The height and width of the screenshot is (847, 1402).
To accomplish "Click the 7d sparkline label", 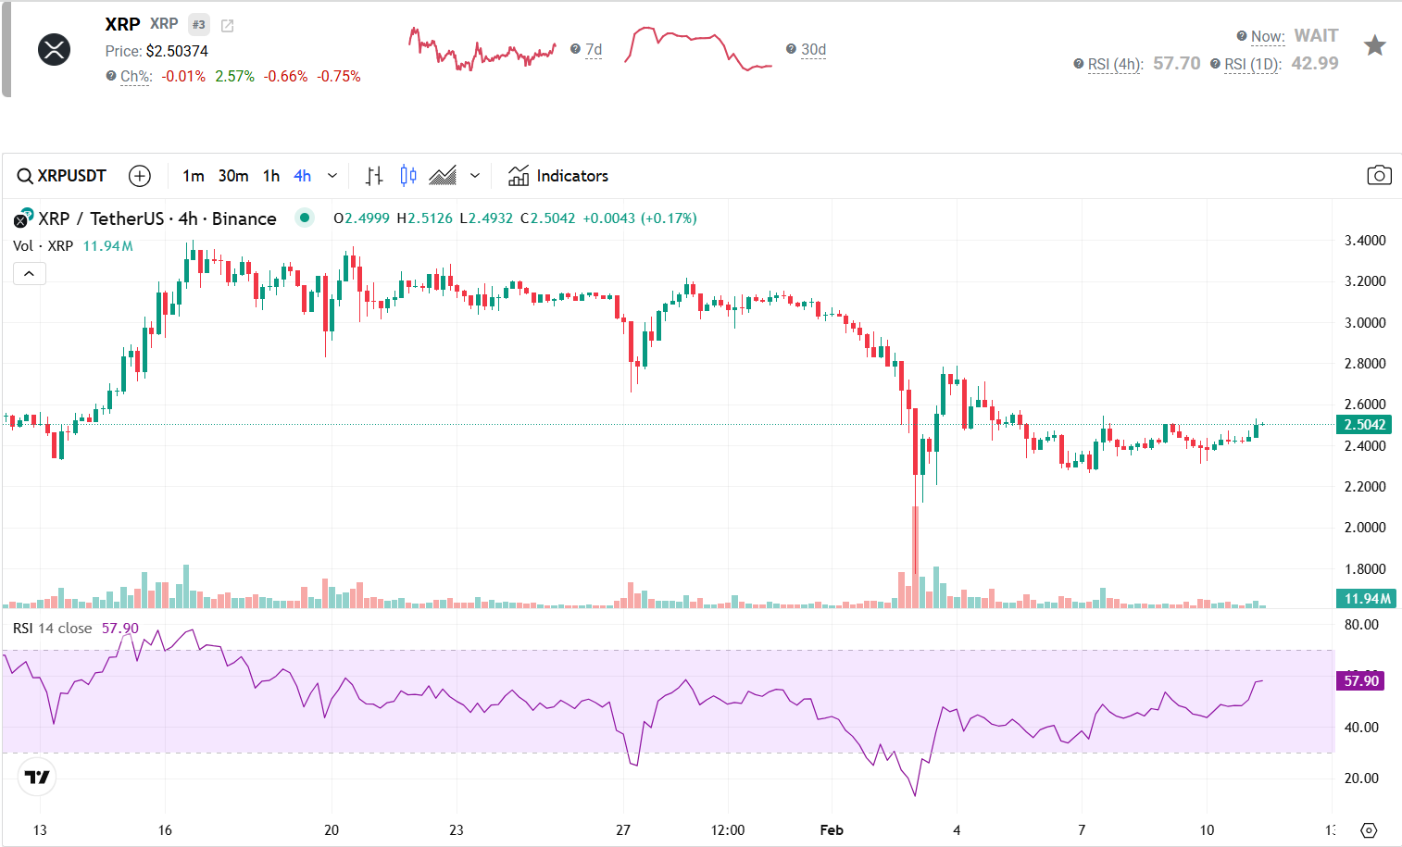I will pos(594,50).
